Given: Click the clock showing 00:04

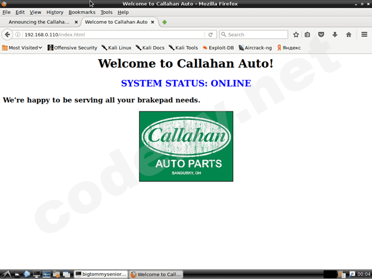Looking at the screenshot, I should pyautogui.click(x=364, y=274).
